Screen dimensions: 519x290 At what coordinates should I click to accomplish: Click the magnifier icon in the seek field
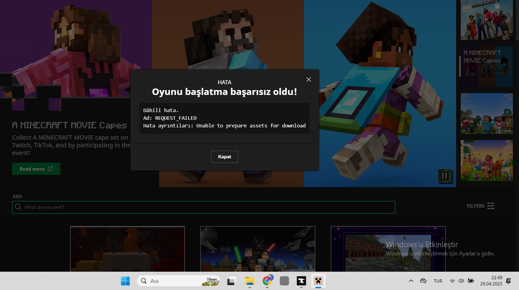[18, 207]
